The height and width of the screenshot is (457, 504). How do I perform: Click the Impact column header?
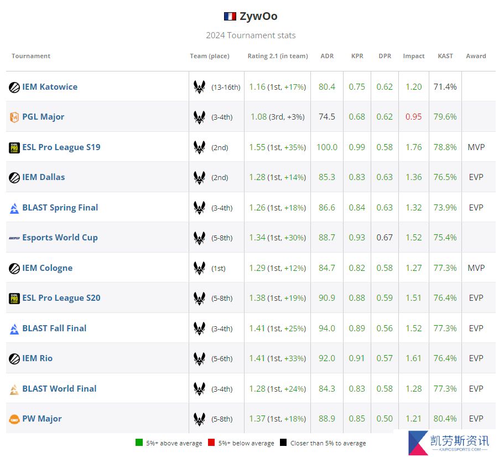point(414,56)
